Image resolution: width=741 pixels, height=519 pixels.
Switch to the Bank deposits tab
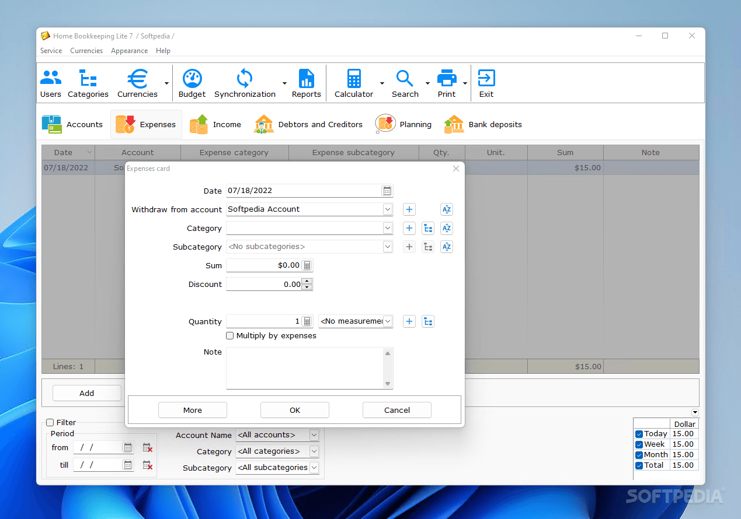click(483, 124)
